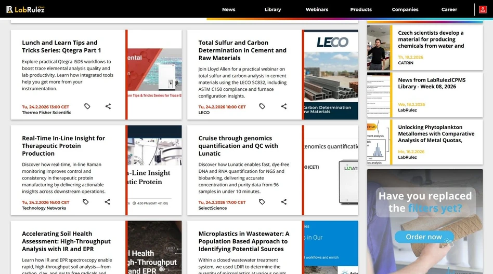Select 'SelectScience' organizer text

click(213, 208)
